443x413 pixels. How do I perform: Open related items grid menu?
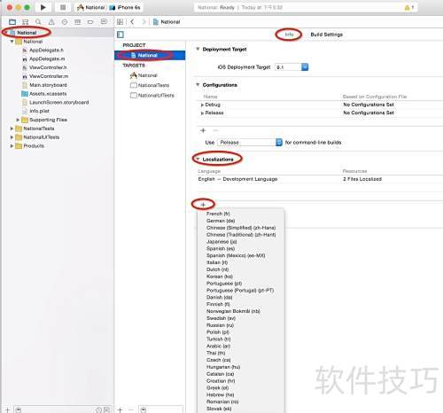[120, 22]
